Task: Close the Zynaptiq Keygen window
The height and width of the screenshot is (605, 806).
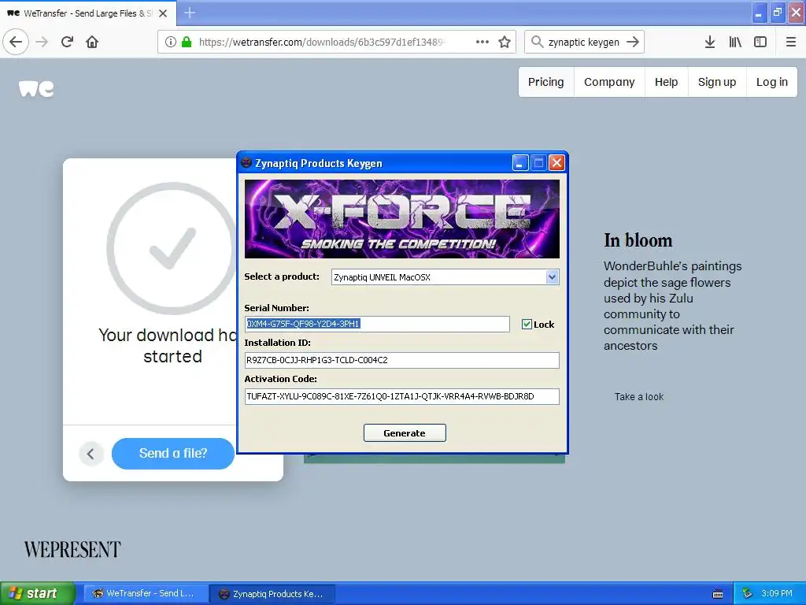Action: [x=556, y=163]
